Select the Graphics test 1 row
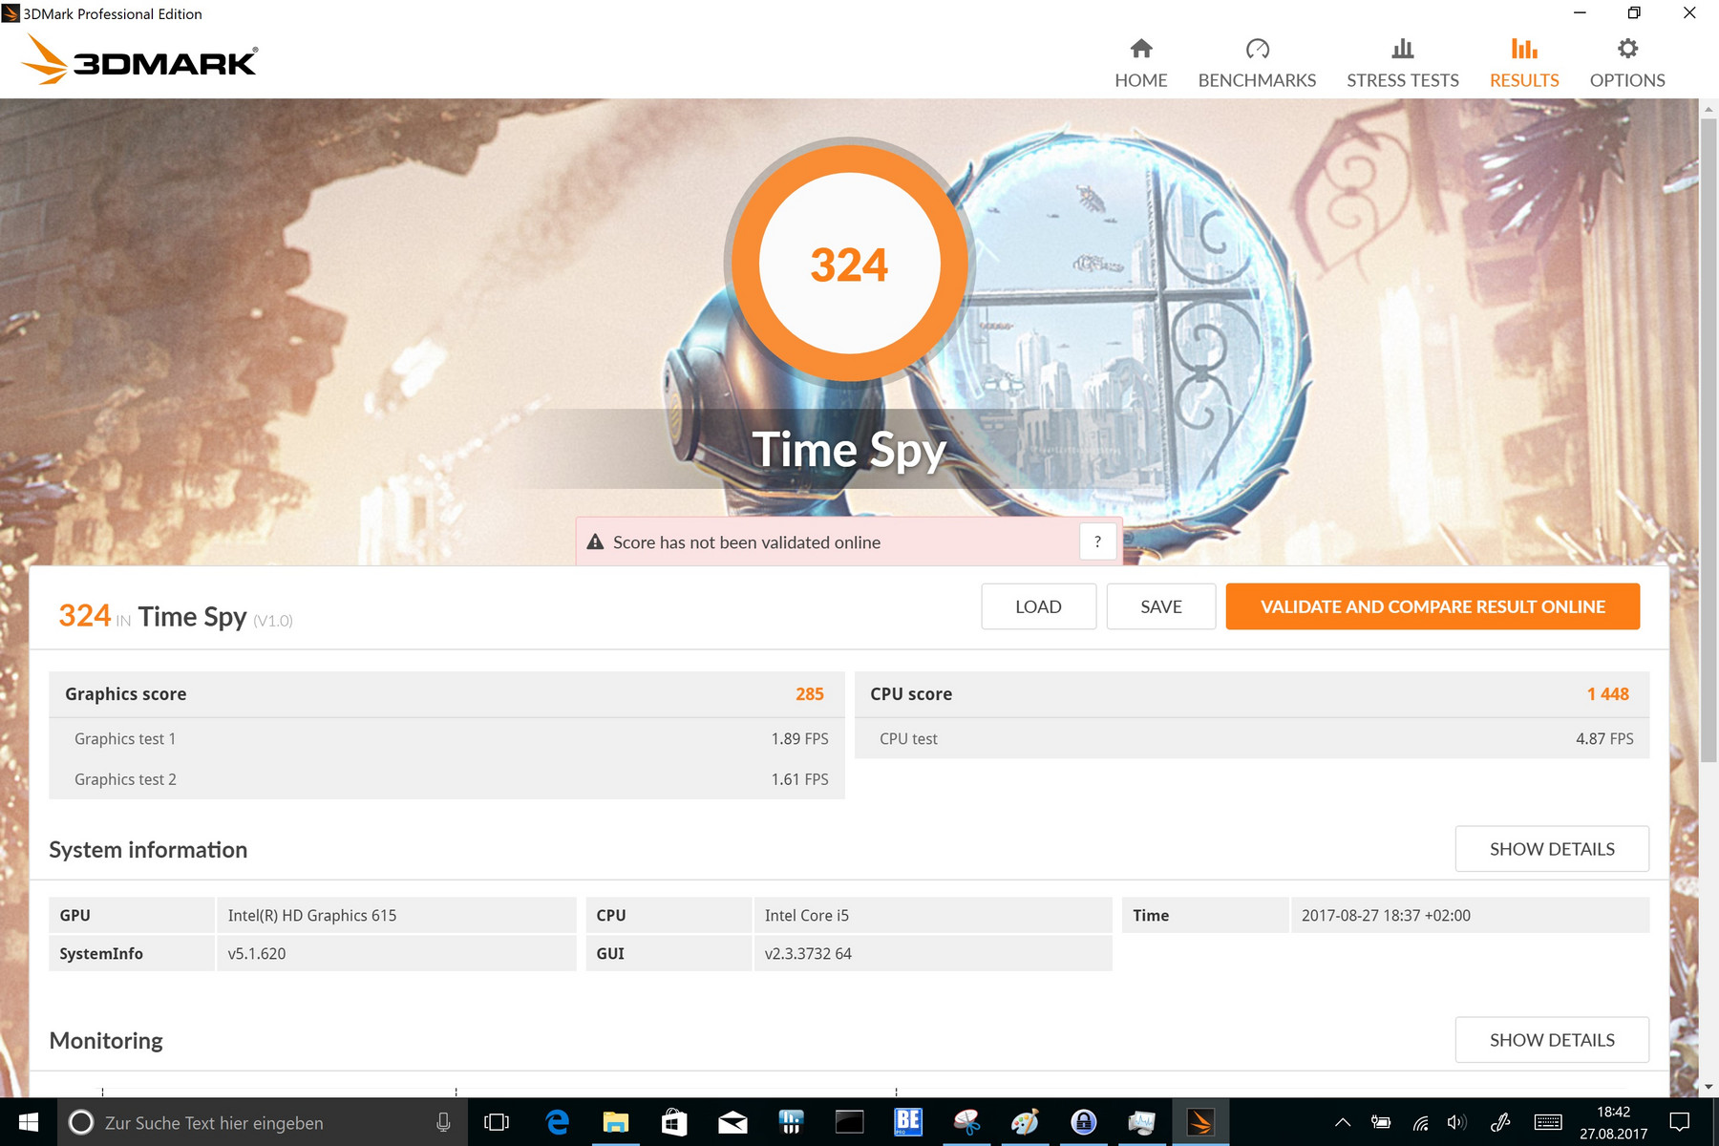 point(447,739)
